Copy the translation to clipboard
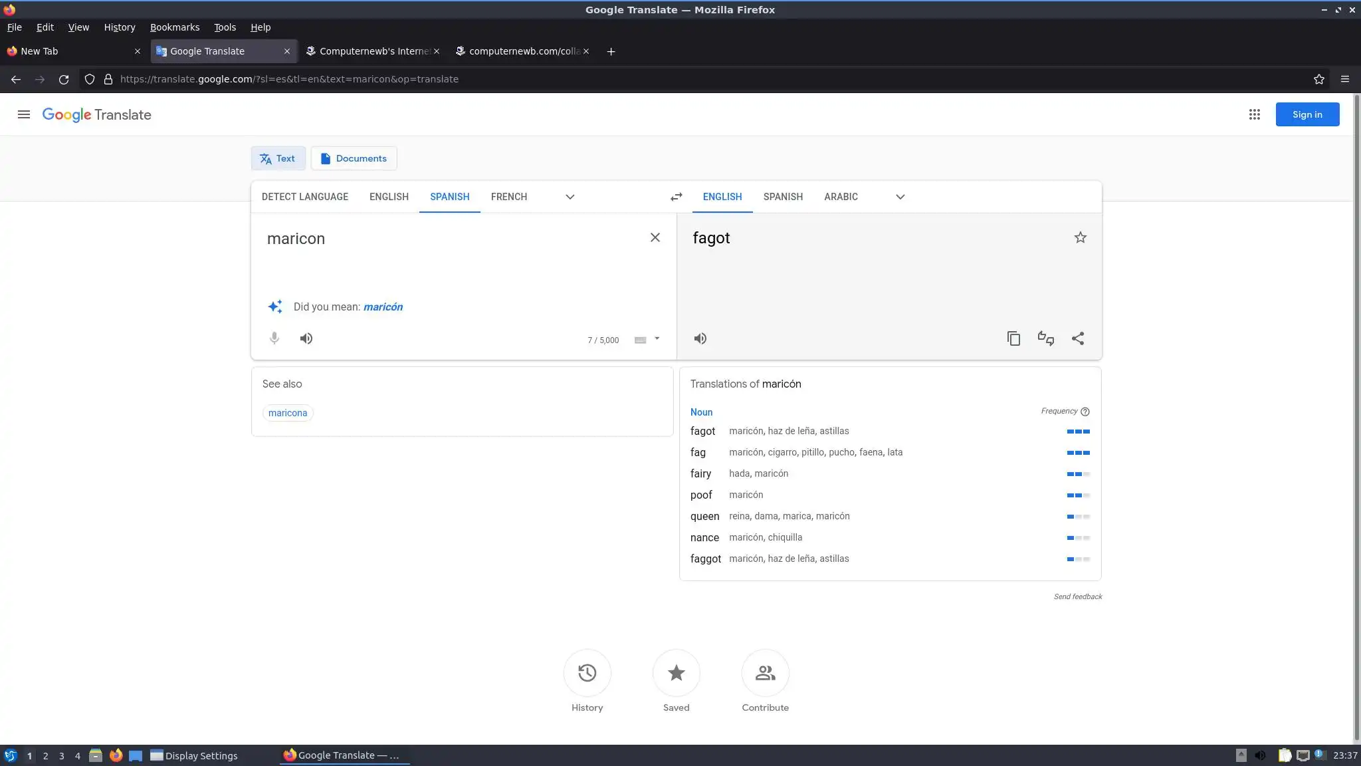This screenshot has height=766, width=1361. tap(1013, 338)
